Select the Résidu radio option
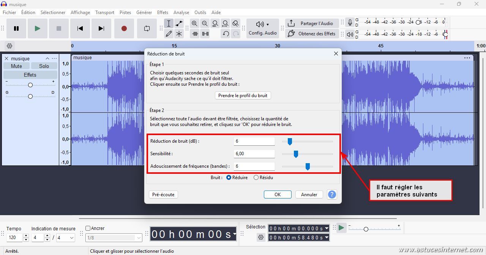 coord(256,178)
